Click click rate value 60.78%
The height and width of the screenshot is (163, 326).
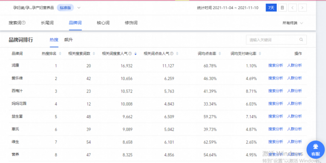[210, 66]
